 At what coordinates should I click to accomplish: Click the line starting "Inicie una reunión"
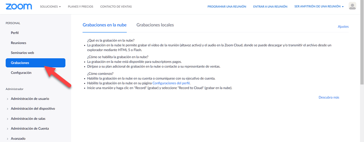pos(160,88)
